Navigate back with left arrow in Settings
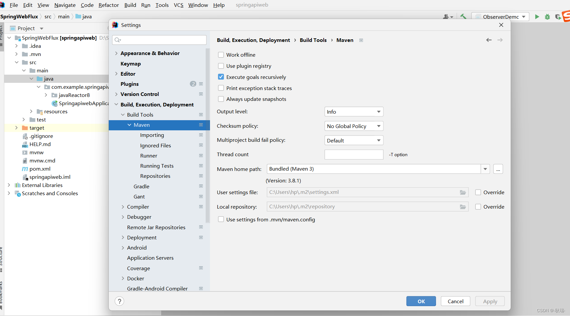The height and width of the screenshot is (316, 570). [x=489, y=40]
